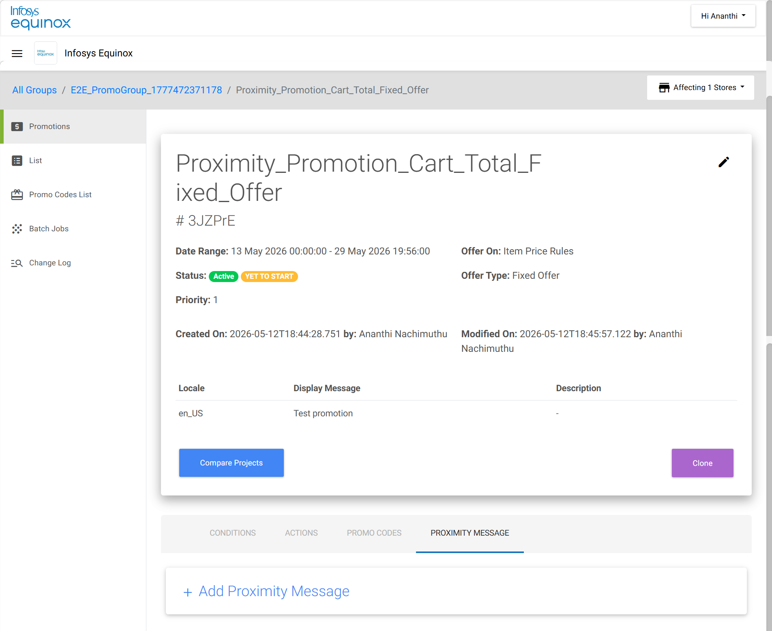Click the store icon beside Affecting 1 Stores
The image size is (772, 631).
(664, 88)
